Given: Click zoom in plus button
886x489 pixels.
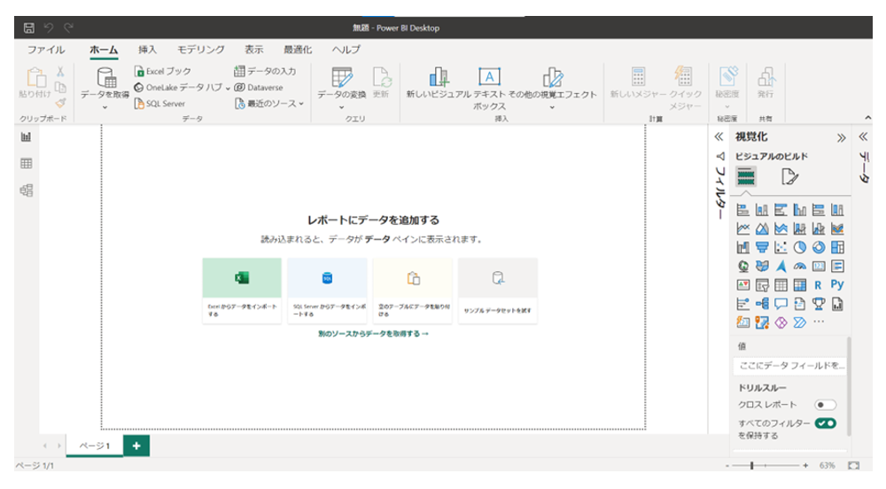Looking at the screenshot, I should tap(805, 466).
